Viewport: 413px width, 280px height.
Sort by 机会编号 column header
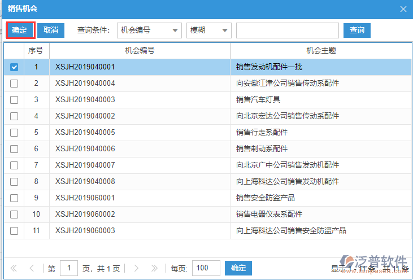coord(140,50)
